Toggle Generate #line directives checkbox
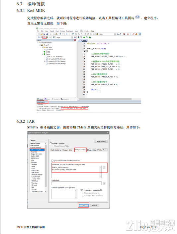Screen dimensions: 177x234 click(83, 196)
